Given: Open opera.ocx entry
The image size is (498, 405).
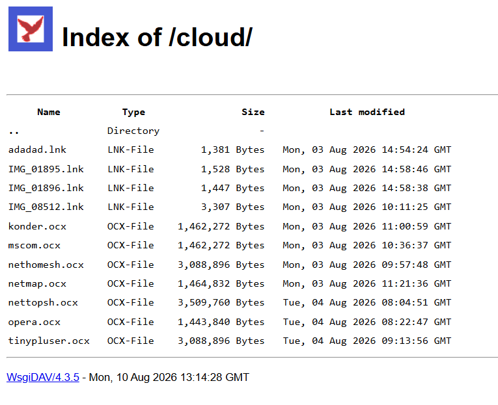Looking at the screenshot, I should click(x=35, y=322).
